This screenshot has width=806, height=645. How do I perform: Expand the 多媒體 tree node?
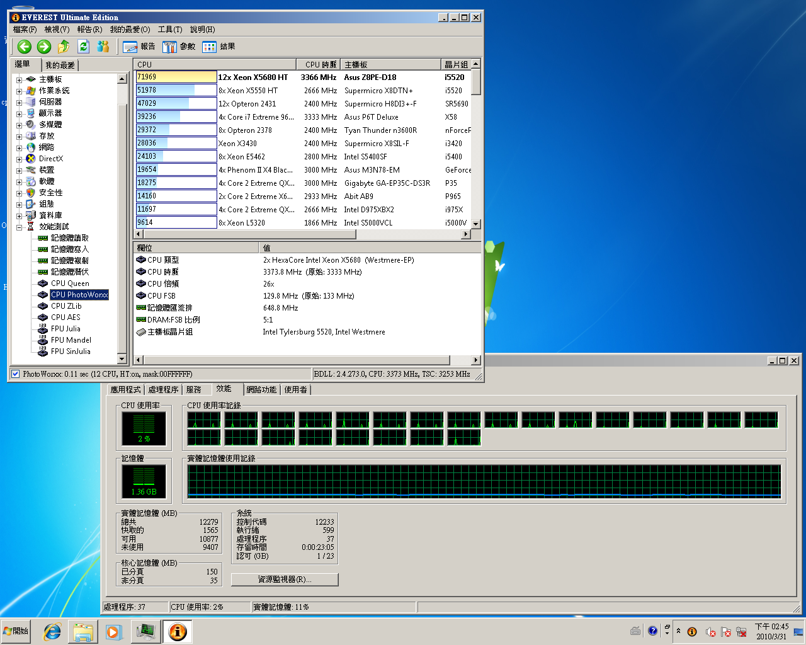pos(19,125)
